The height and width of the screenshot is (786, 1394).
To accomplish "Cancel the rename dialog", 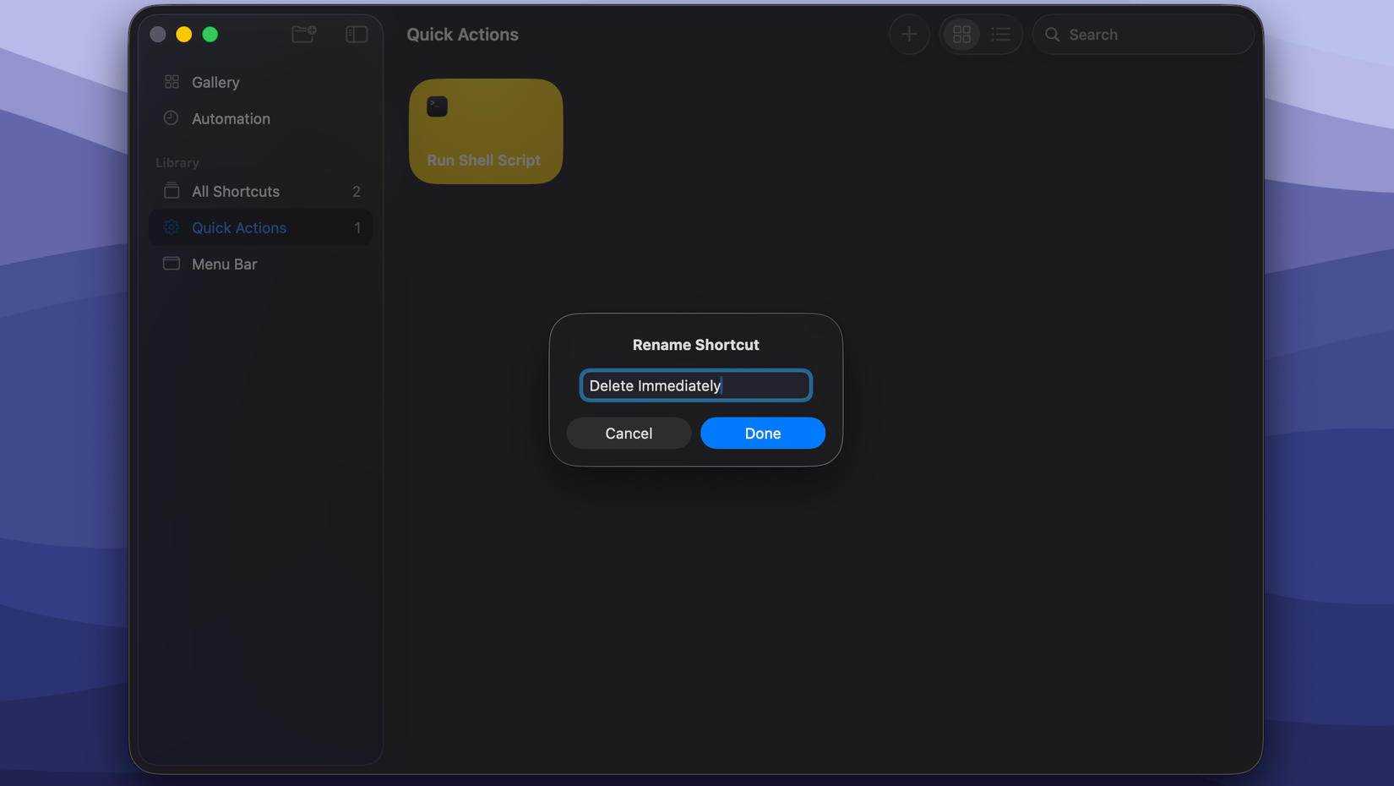I will coord(629,433).
